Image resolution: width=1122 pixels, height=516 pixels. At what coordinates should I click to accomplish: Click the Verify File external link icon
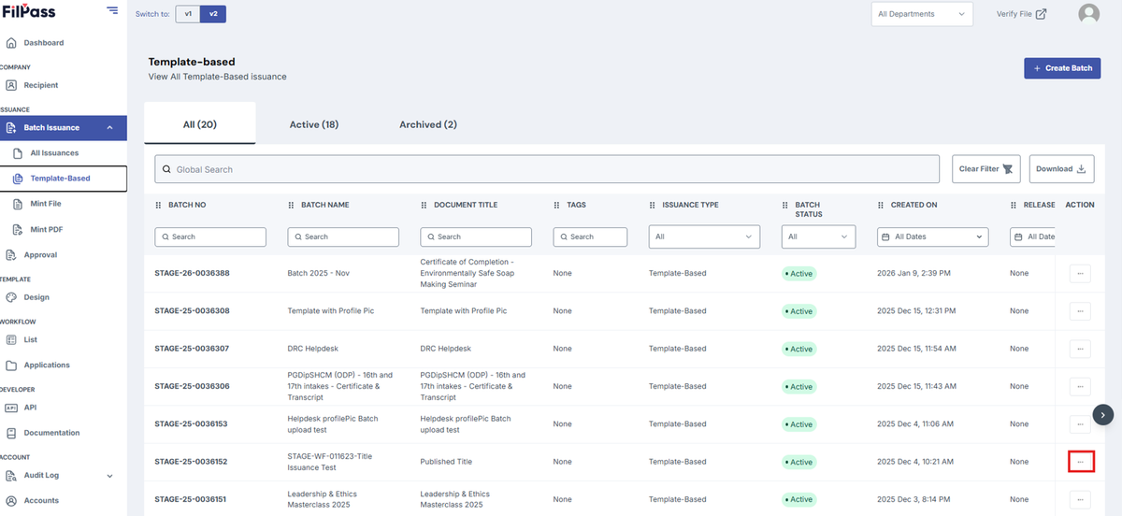click(x=1041, y=14)
